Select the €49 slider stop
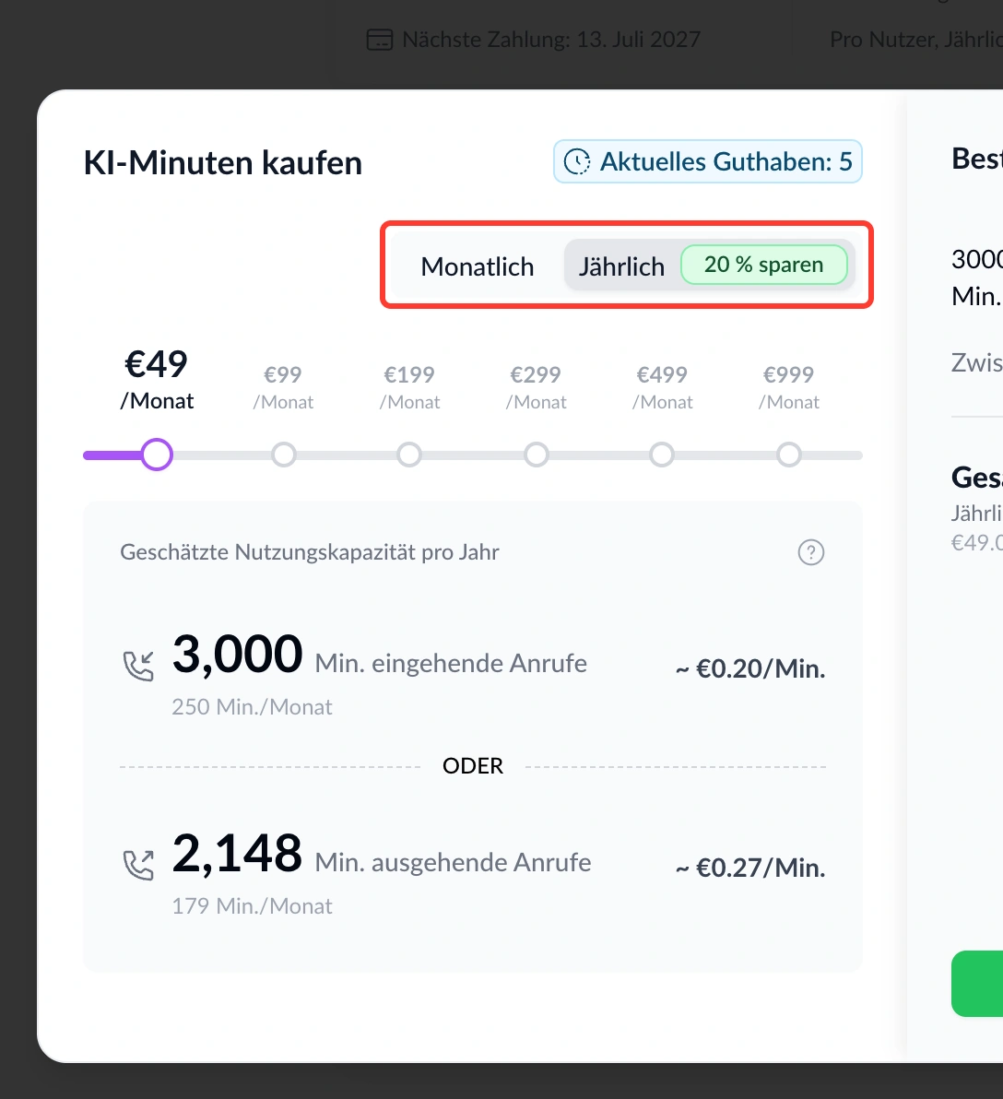 (157, 455)
